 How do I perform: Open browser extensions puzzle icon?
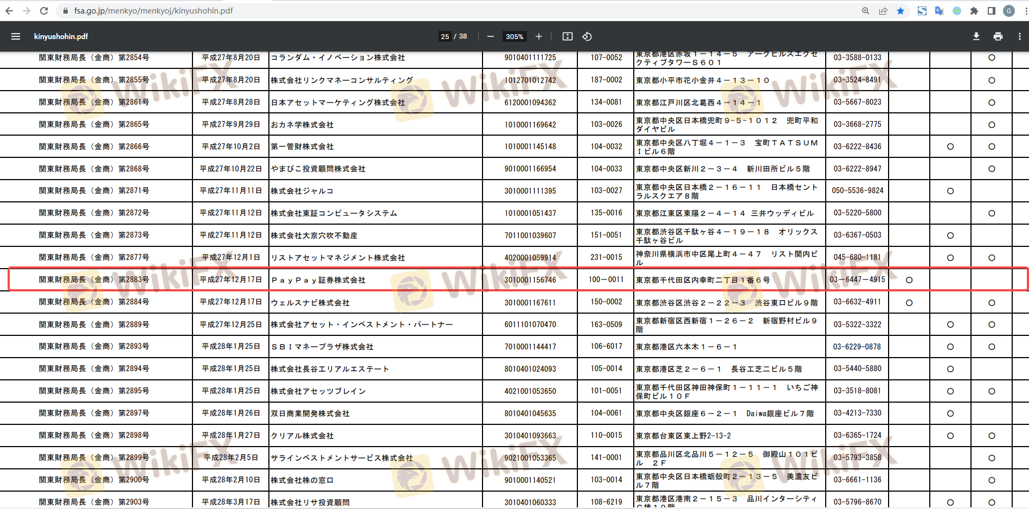click(x=974, y=11)
